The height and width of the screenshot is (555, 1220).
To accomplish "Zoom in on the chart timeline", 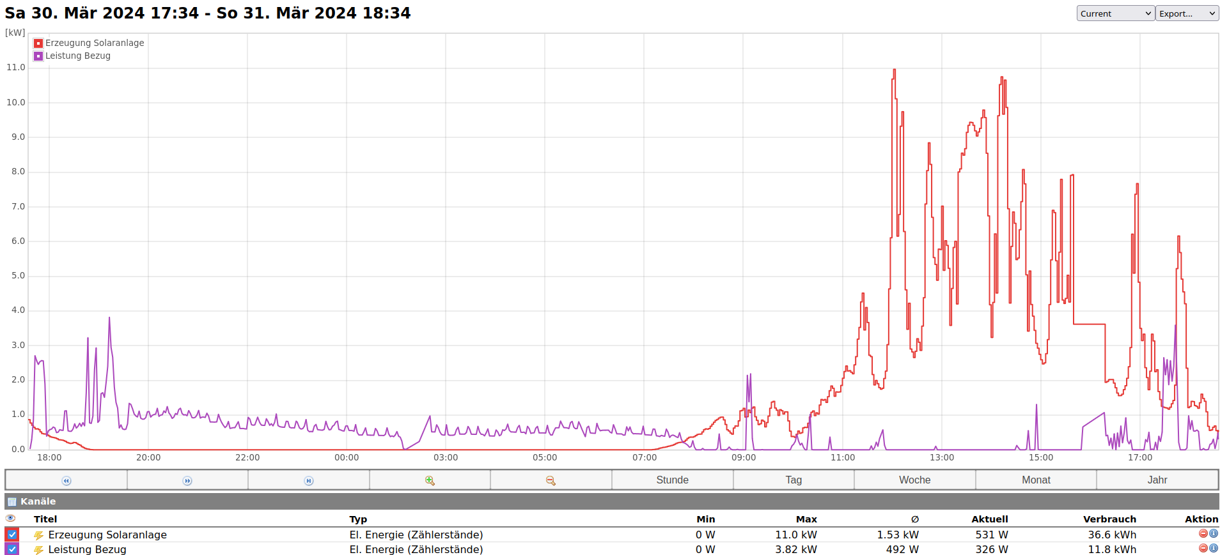I will tap(430, 480).
